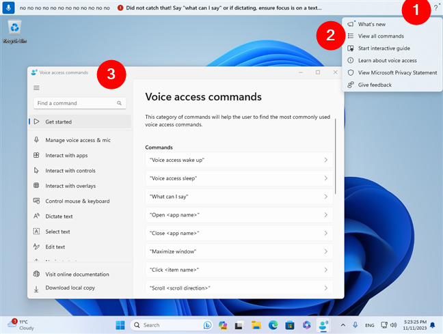This screenshot has height=334, width=443.
Task: Open Manage voice access & mic category
Action: click(x=80, y=140)
